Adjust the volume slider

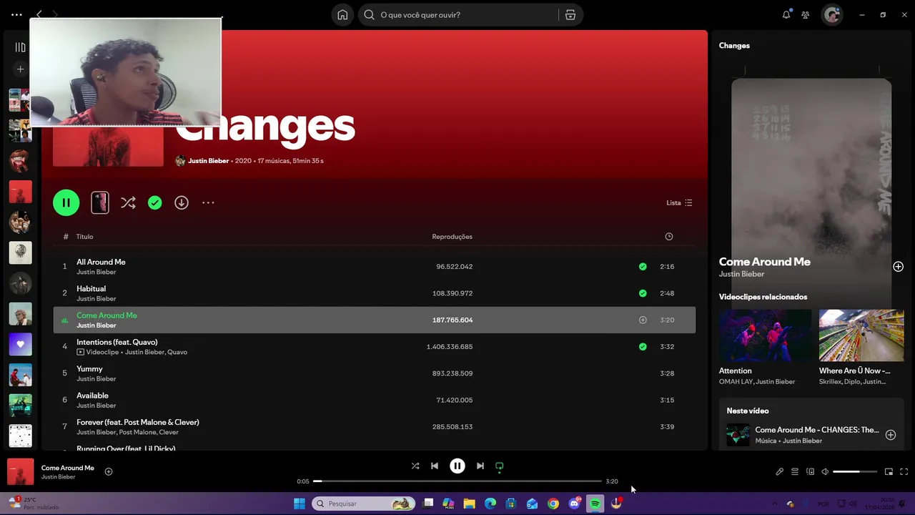point(856,472)
